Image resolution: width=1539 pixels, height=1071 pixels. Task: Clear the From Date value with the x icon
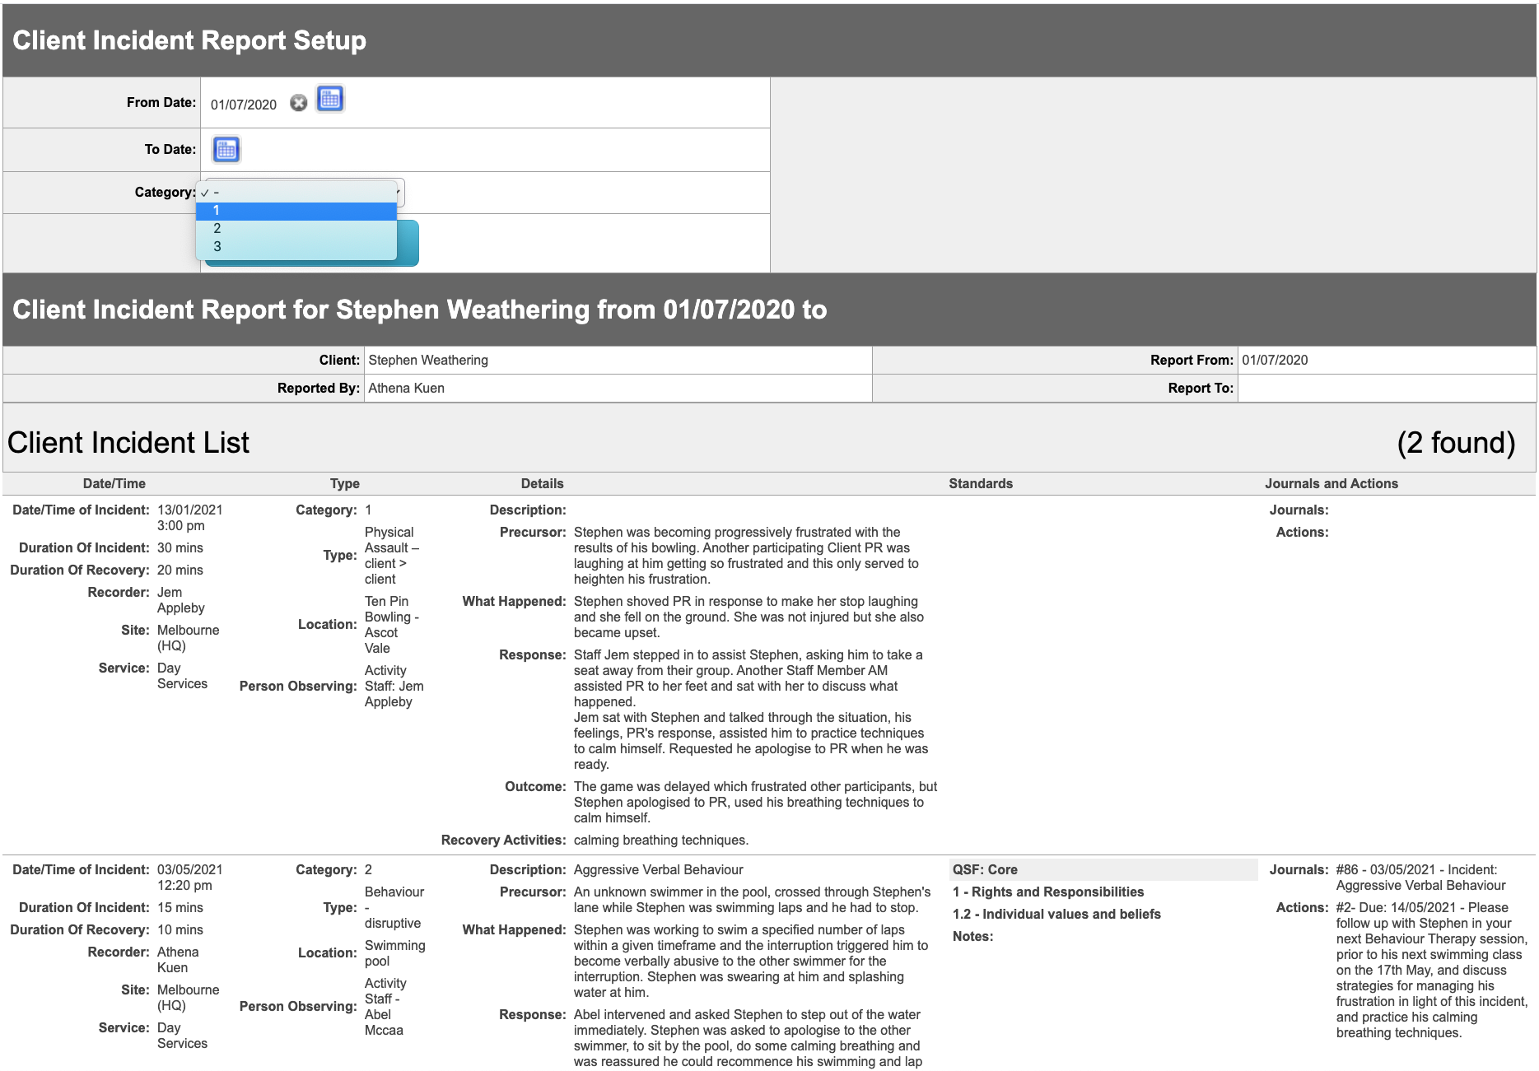296,104
